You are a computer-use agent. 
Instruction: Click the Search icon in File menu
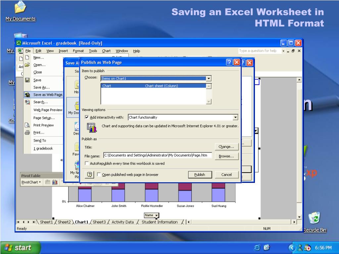point(27,102)
